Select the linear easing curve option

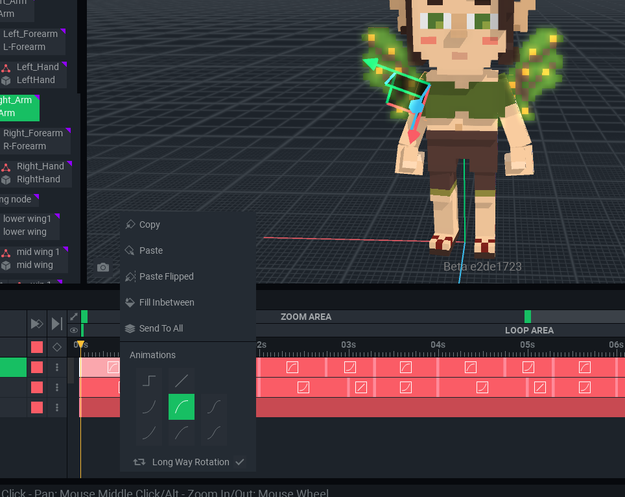point(182,381)
